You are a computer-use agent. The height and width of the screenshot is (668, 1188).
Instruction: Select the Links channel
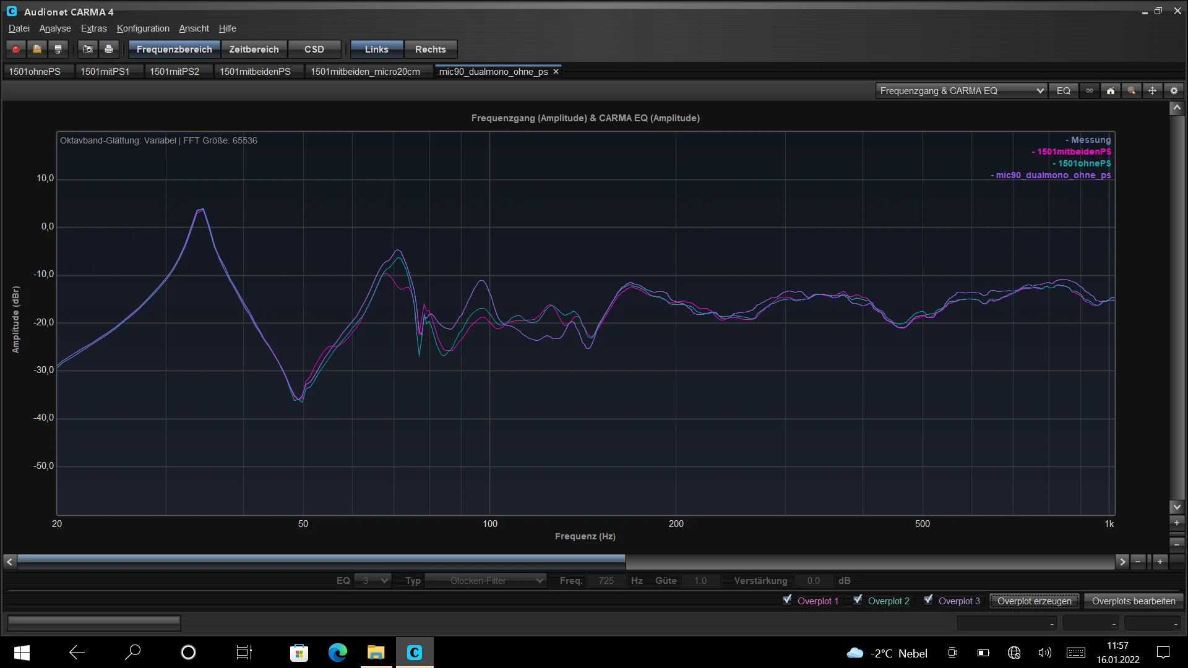tap(376, 49)
